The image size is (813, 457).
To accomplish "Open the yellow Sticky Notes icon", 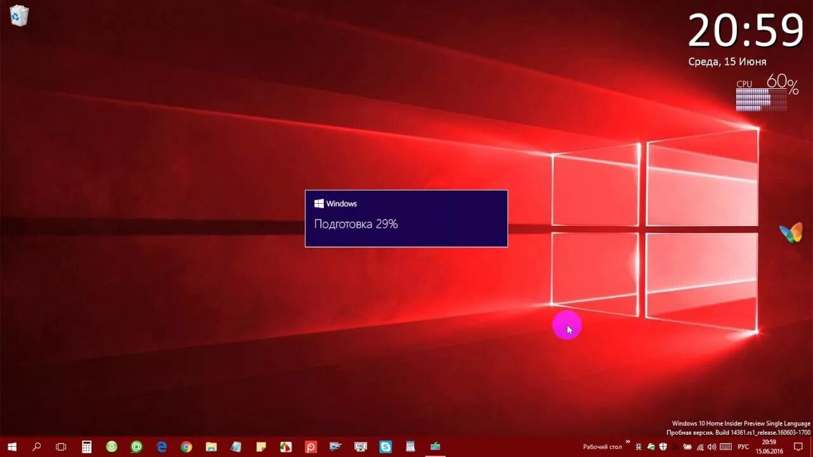I will point(261,447).
